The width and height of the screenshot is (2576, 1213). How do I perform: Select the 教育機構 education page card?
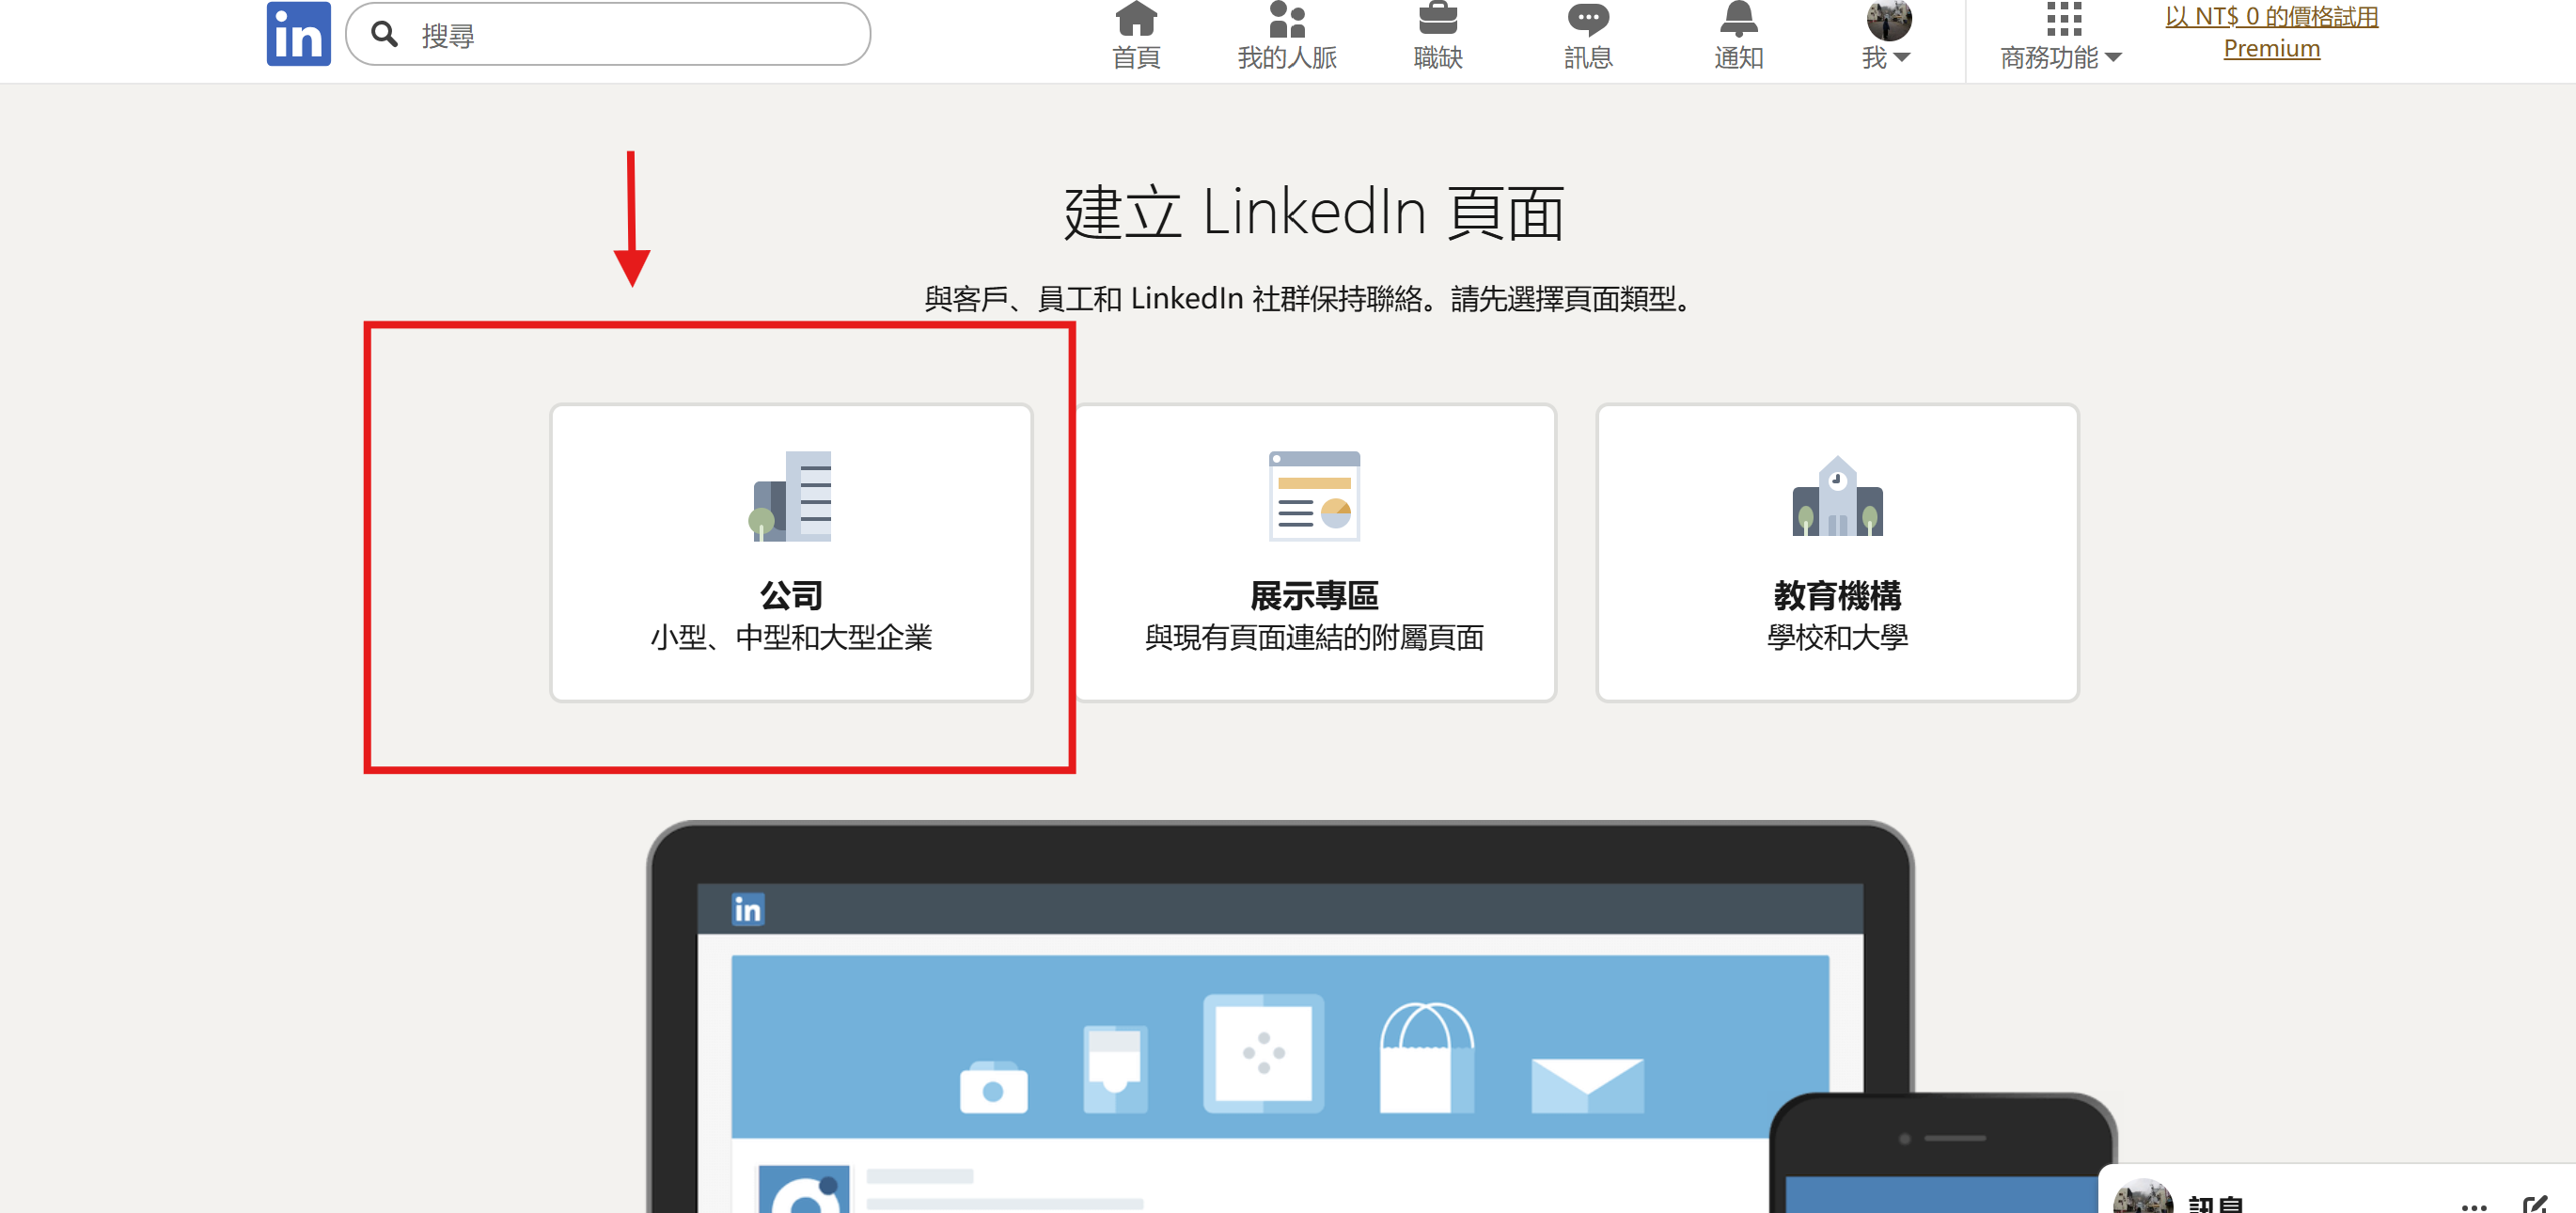point(1837,553)
